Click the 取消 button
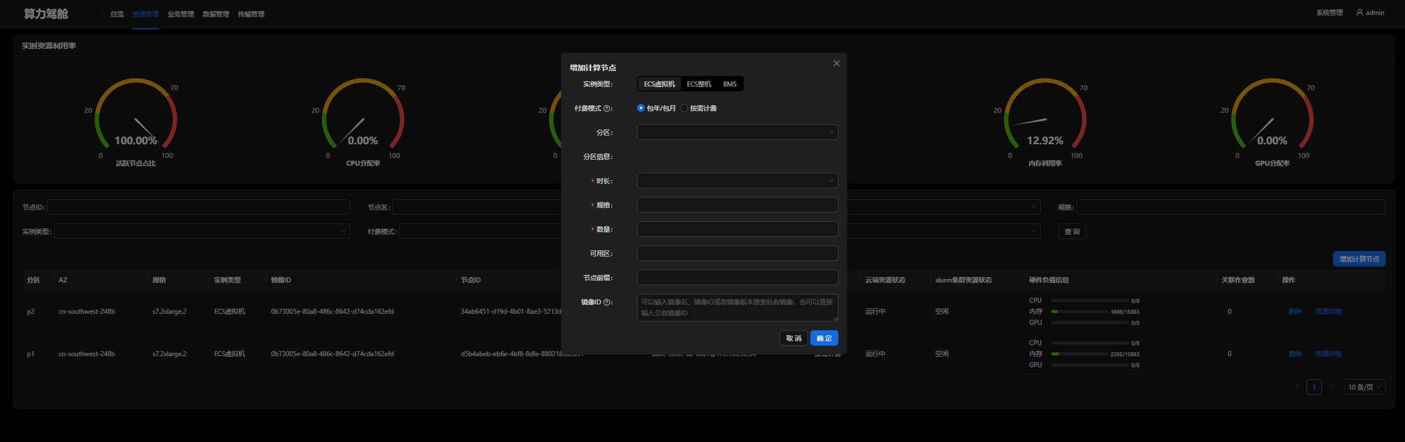The image size is (1405, 442). [793, 338]
